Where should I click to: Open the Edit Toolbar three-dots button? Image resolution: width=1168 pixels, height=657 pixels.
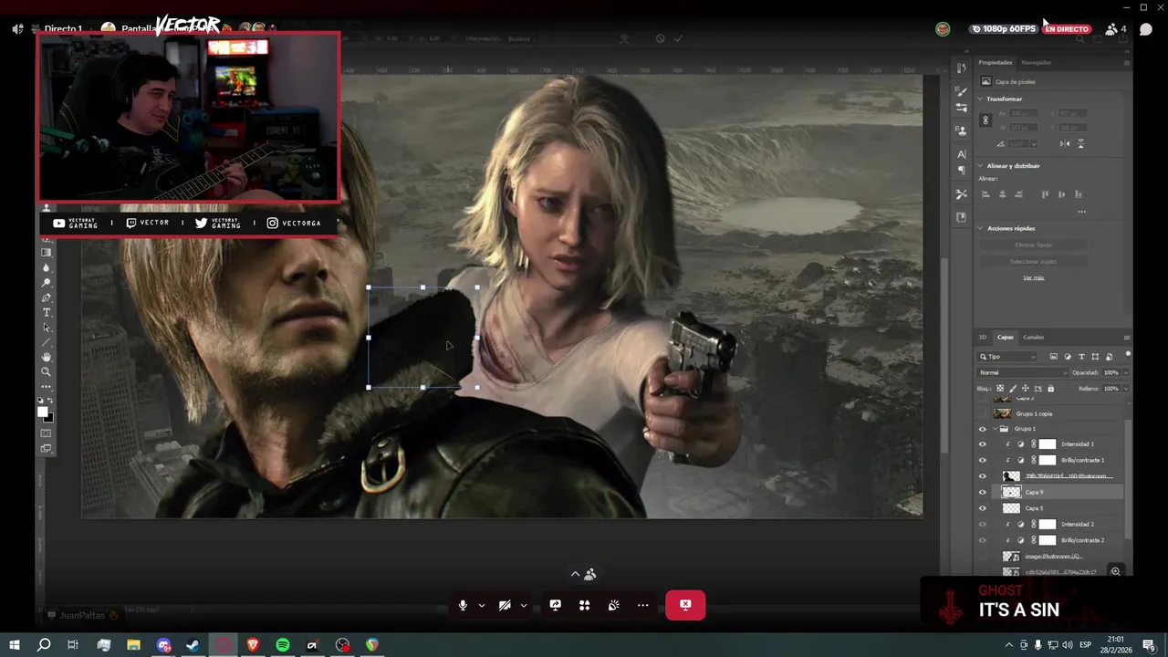47,386
